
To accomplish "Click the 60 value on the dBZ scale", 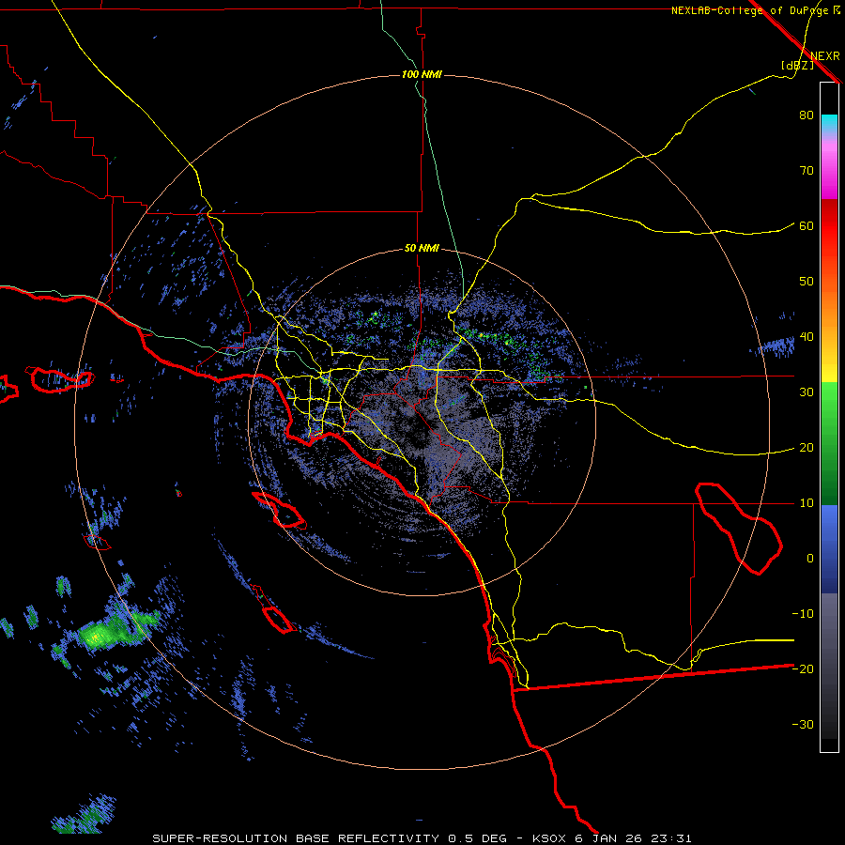I will pyautogui.click(x=807, y=226).
